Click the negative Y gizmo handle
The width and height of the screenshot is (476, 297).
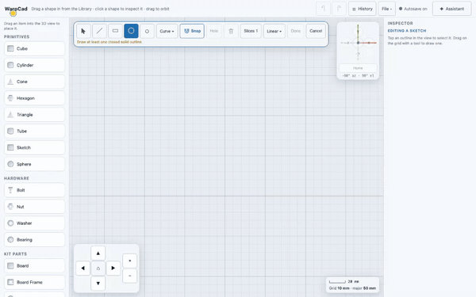(x=359, y=54)
